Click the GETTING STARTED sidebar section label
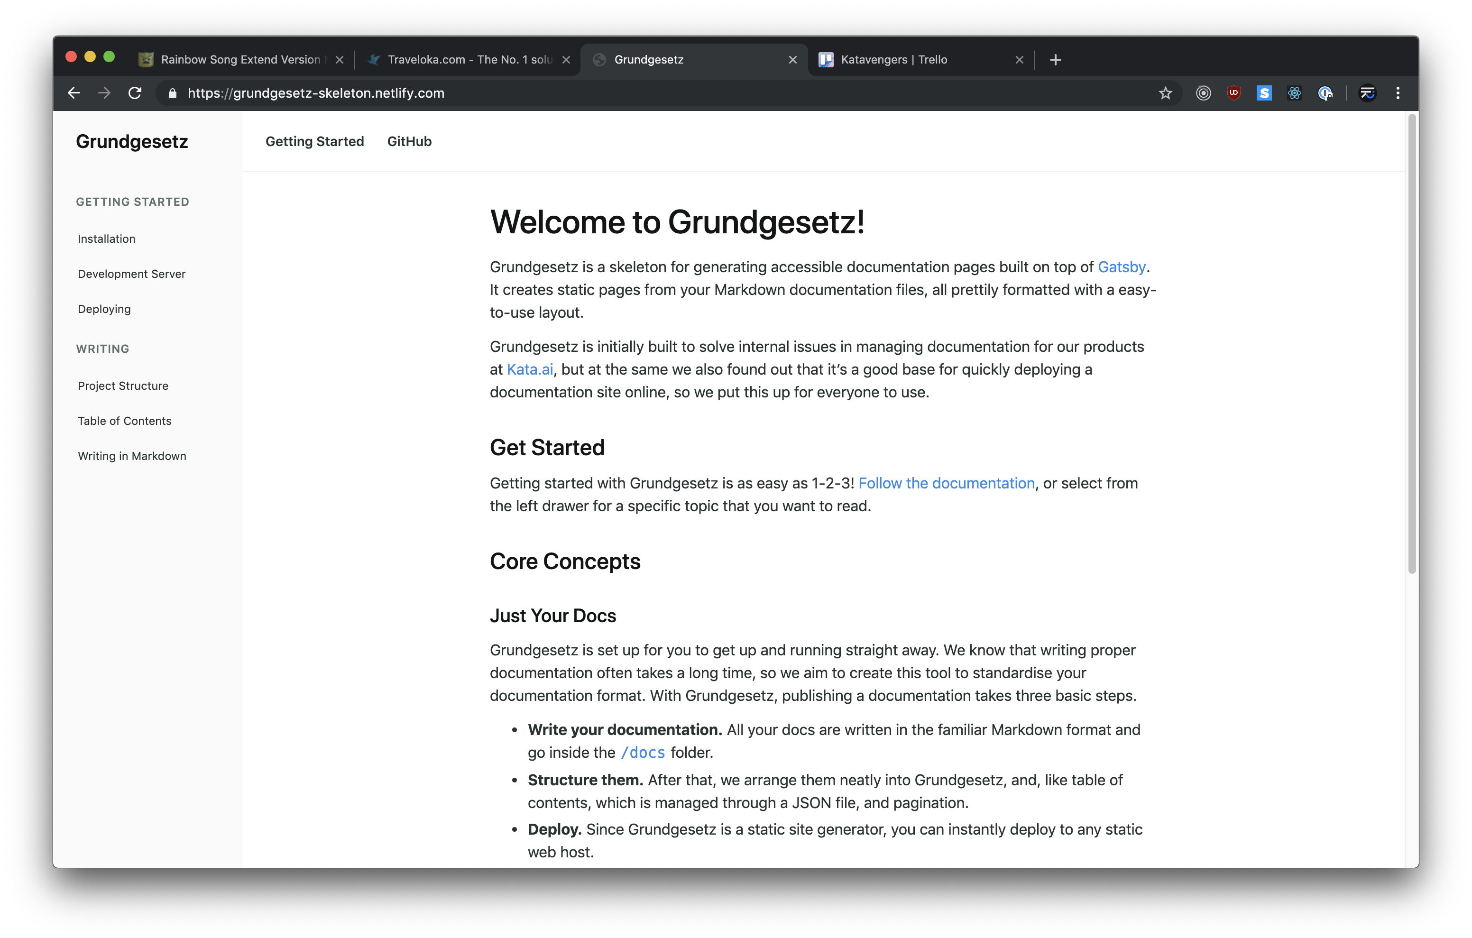This screenshot has height=938, width=1472. pyautogui.click(x=133, y=202)
